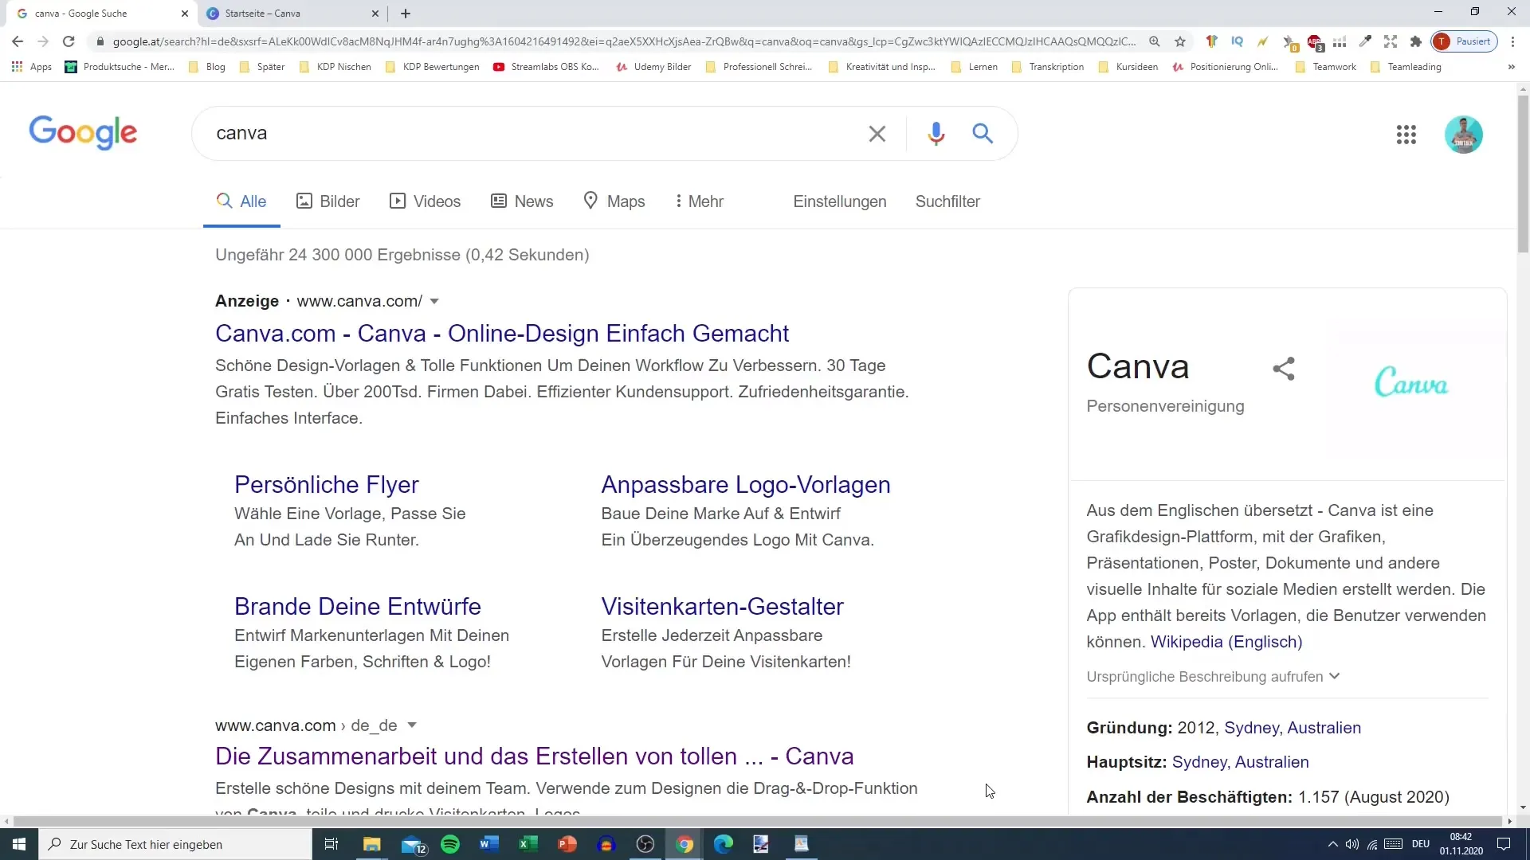Open the eyedropper color picker extension
This screenshot has height=860, width=1530.
[x=1365, y=41]
